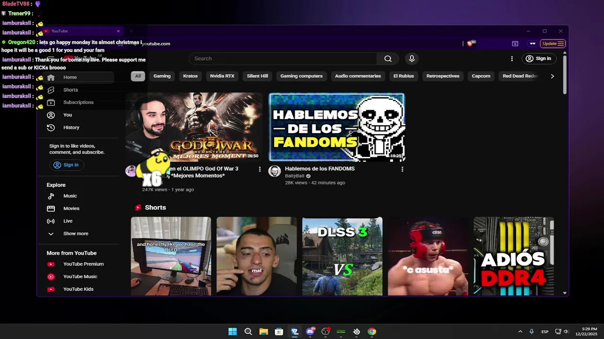Open options menu for God Of War video
The width and height of the screenshot is (604, 339).
(260, 169)
